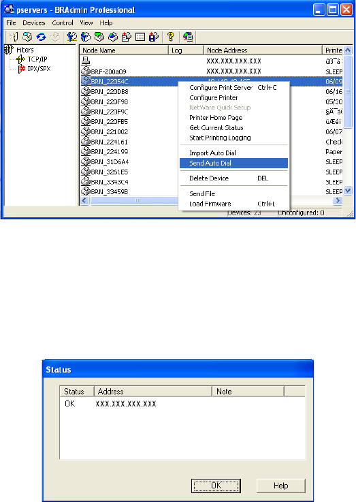Click the printer with green download arrow icon

(99, 37)
